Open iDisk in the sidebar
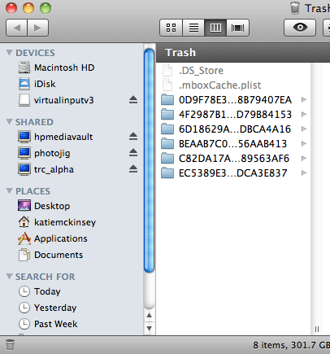330x354 pixels. click(45, 84)
